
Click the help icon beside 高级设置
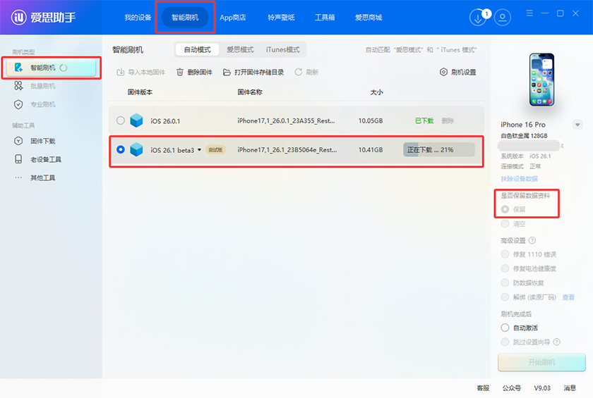tap(532, 241)
